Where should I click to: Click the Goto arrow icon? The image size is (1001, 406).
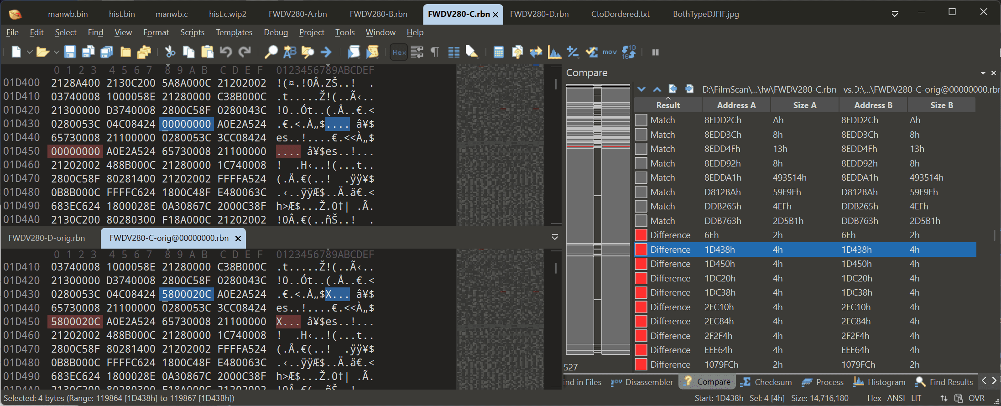coord(326,52)
